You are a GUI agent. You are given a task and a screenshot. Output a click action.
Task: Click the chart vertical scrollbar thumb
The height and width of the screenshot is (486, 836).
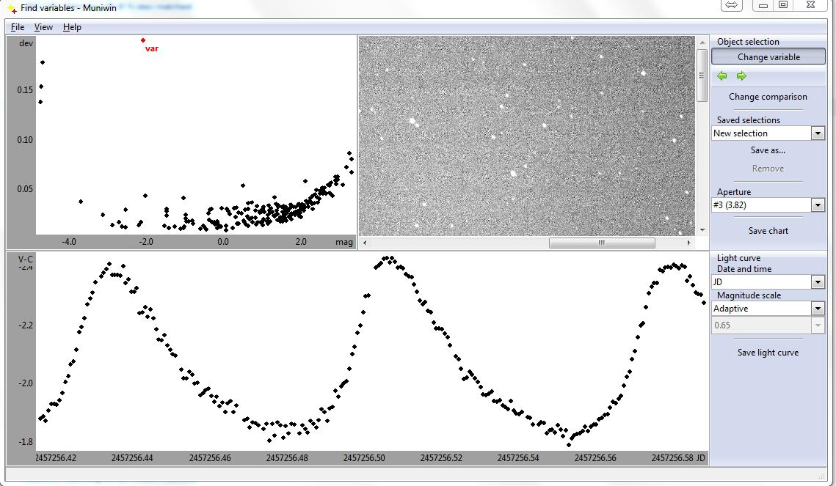(x=702, y=76)
